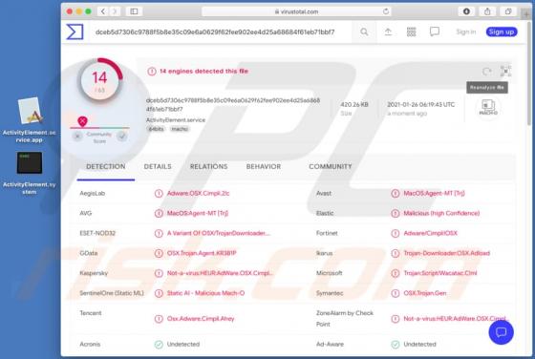The height and width of the screenshot is (359, 535).
Task: Click the Safari address bar
Action: [x=296, y=11]
